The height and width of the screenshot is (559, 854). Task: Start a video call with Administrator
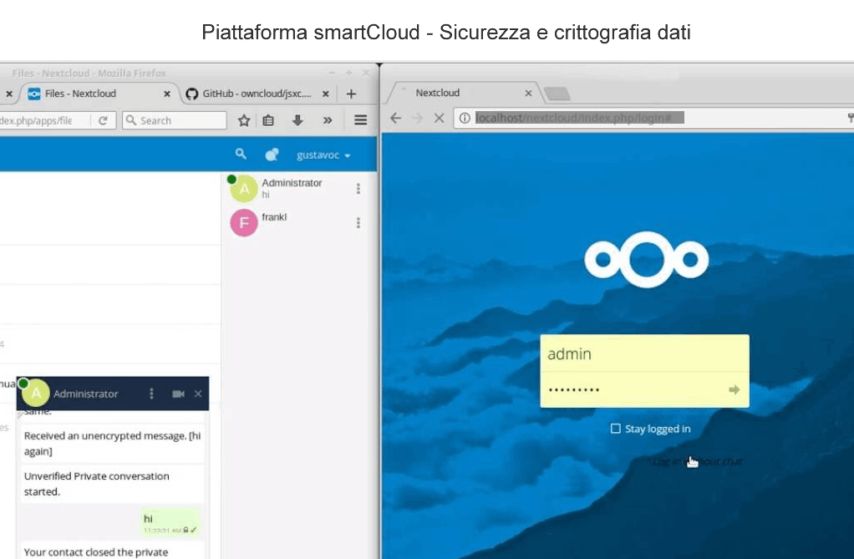coord(178,394)
